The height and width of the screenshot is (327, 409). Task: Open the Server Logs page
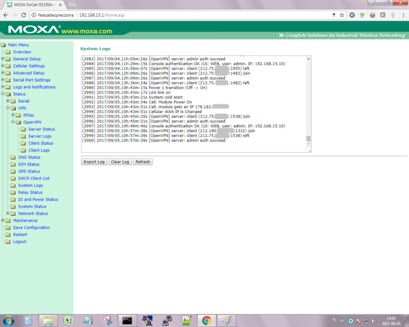(x=39, y=136)
